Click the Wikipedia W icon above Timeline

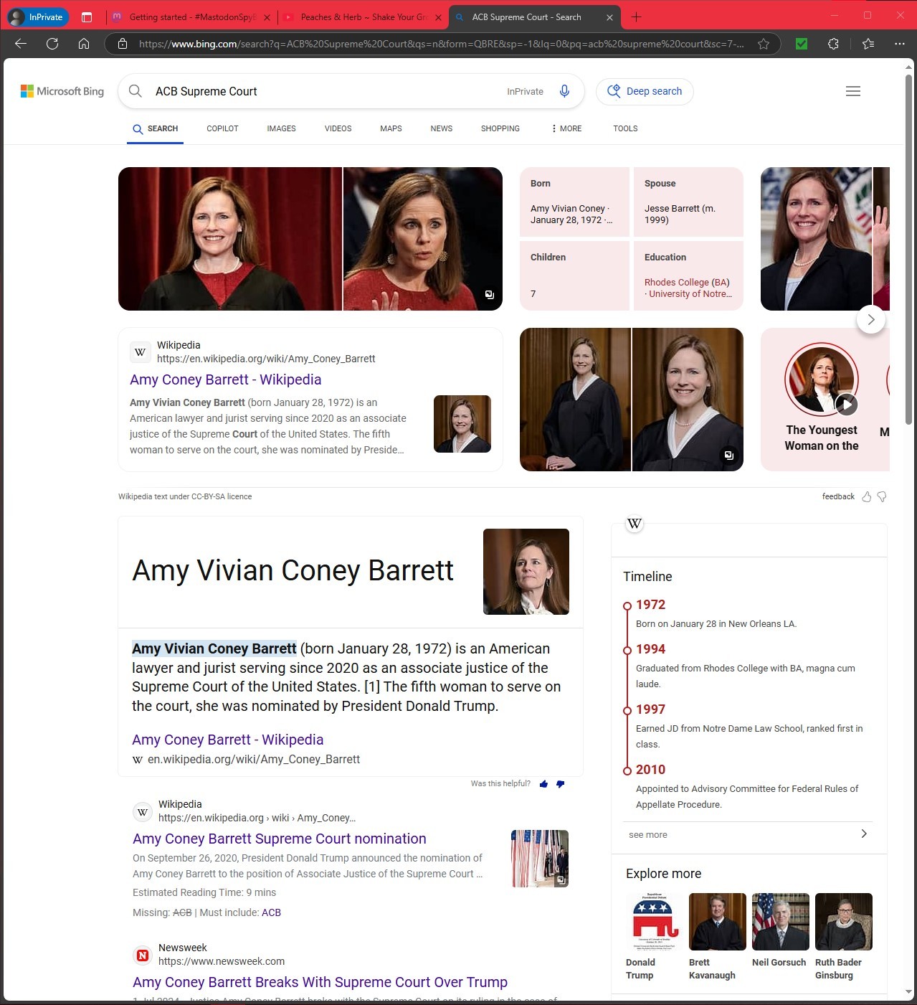click(635, 524)
